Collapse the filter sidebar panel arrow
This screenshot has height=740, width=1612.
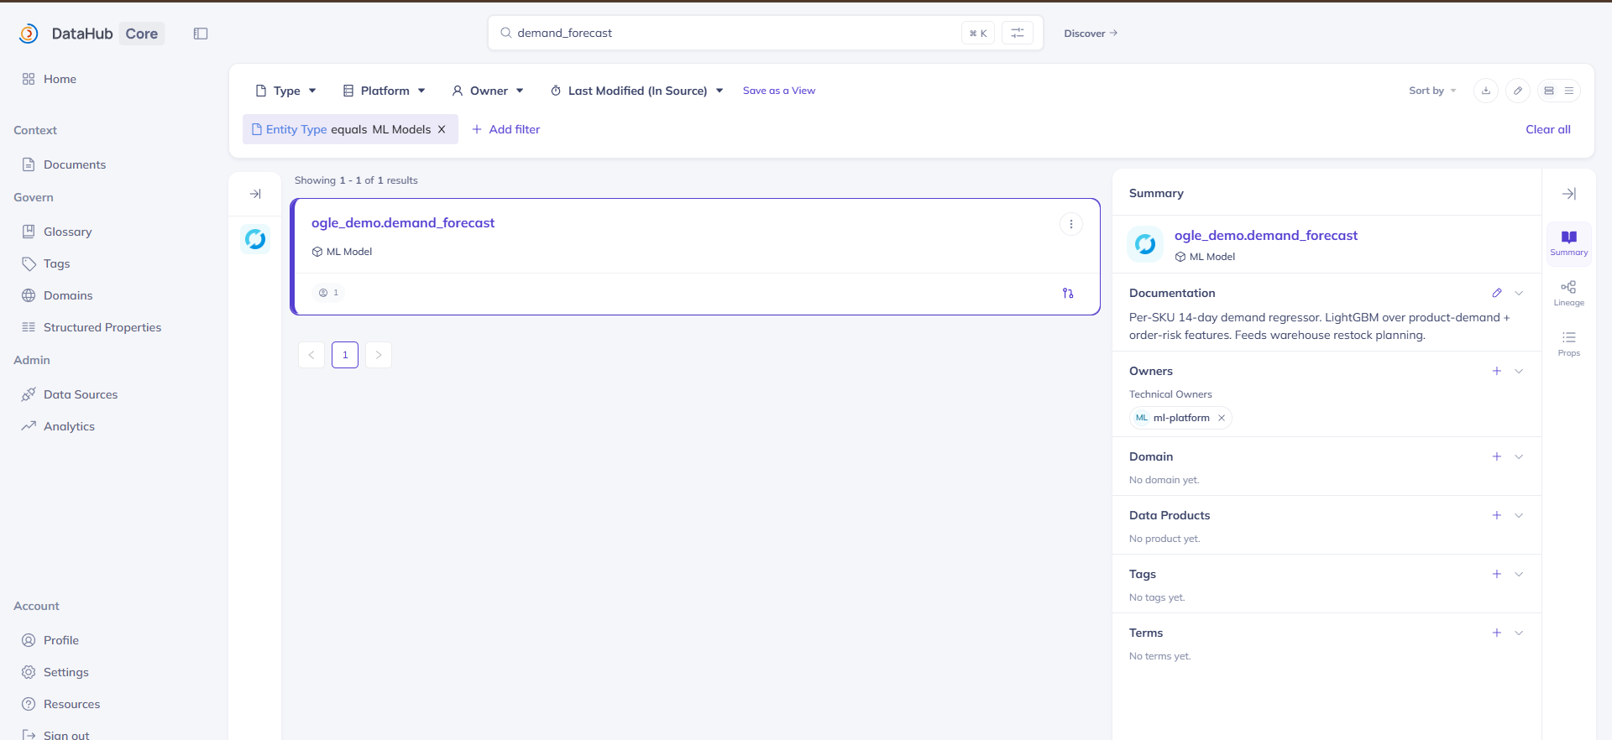255,194
